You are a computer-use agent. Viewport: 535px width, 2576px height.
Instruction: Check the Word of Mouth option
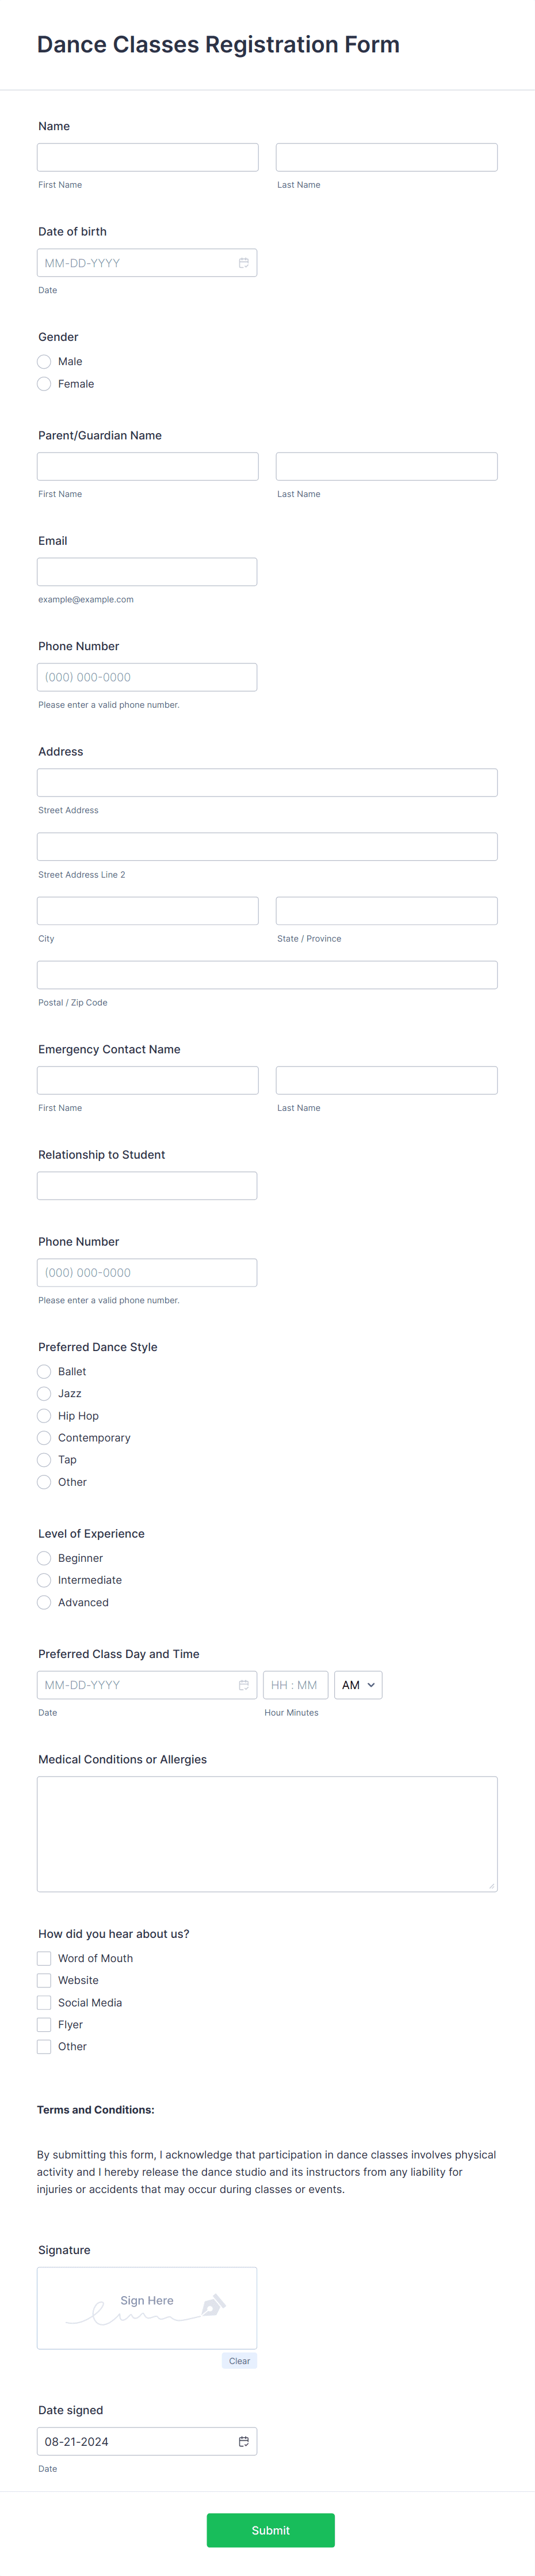click(x=44, y=1958)
